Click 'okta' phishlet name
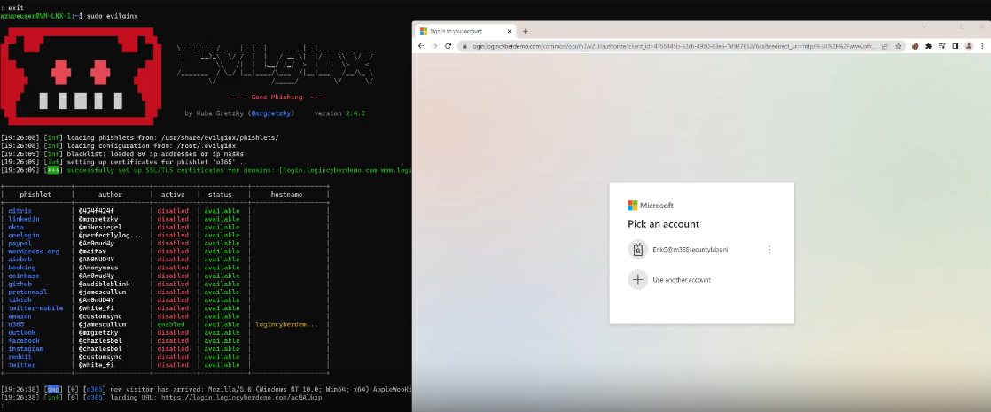Viewport: 991px width, 412px height. [16, 227]
